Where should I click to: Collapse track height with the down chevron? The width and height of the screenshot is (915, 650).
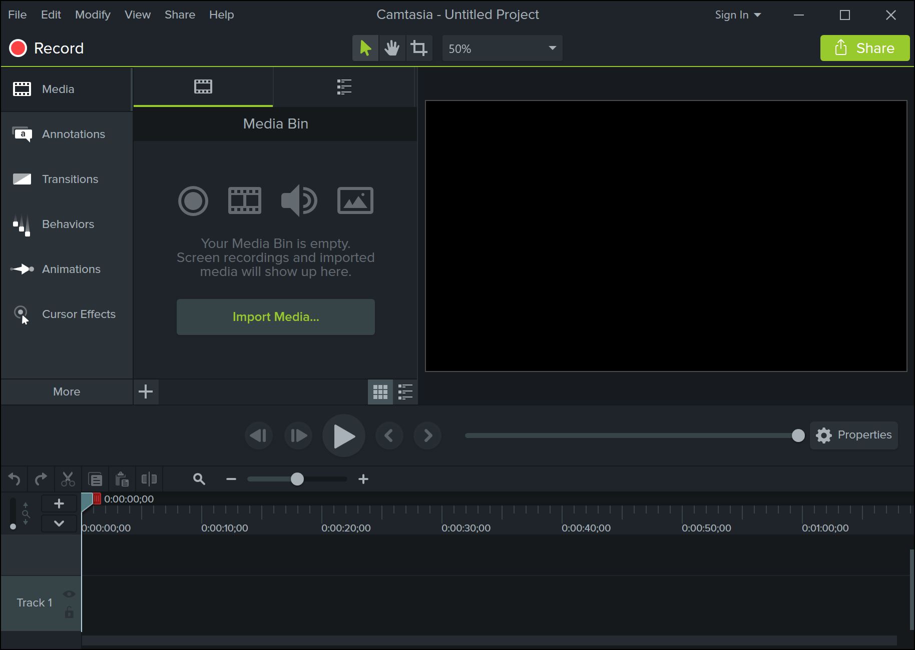59,523
